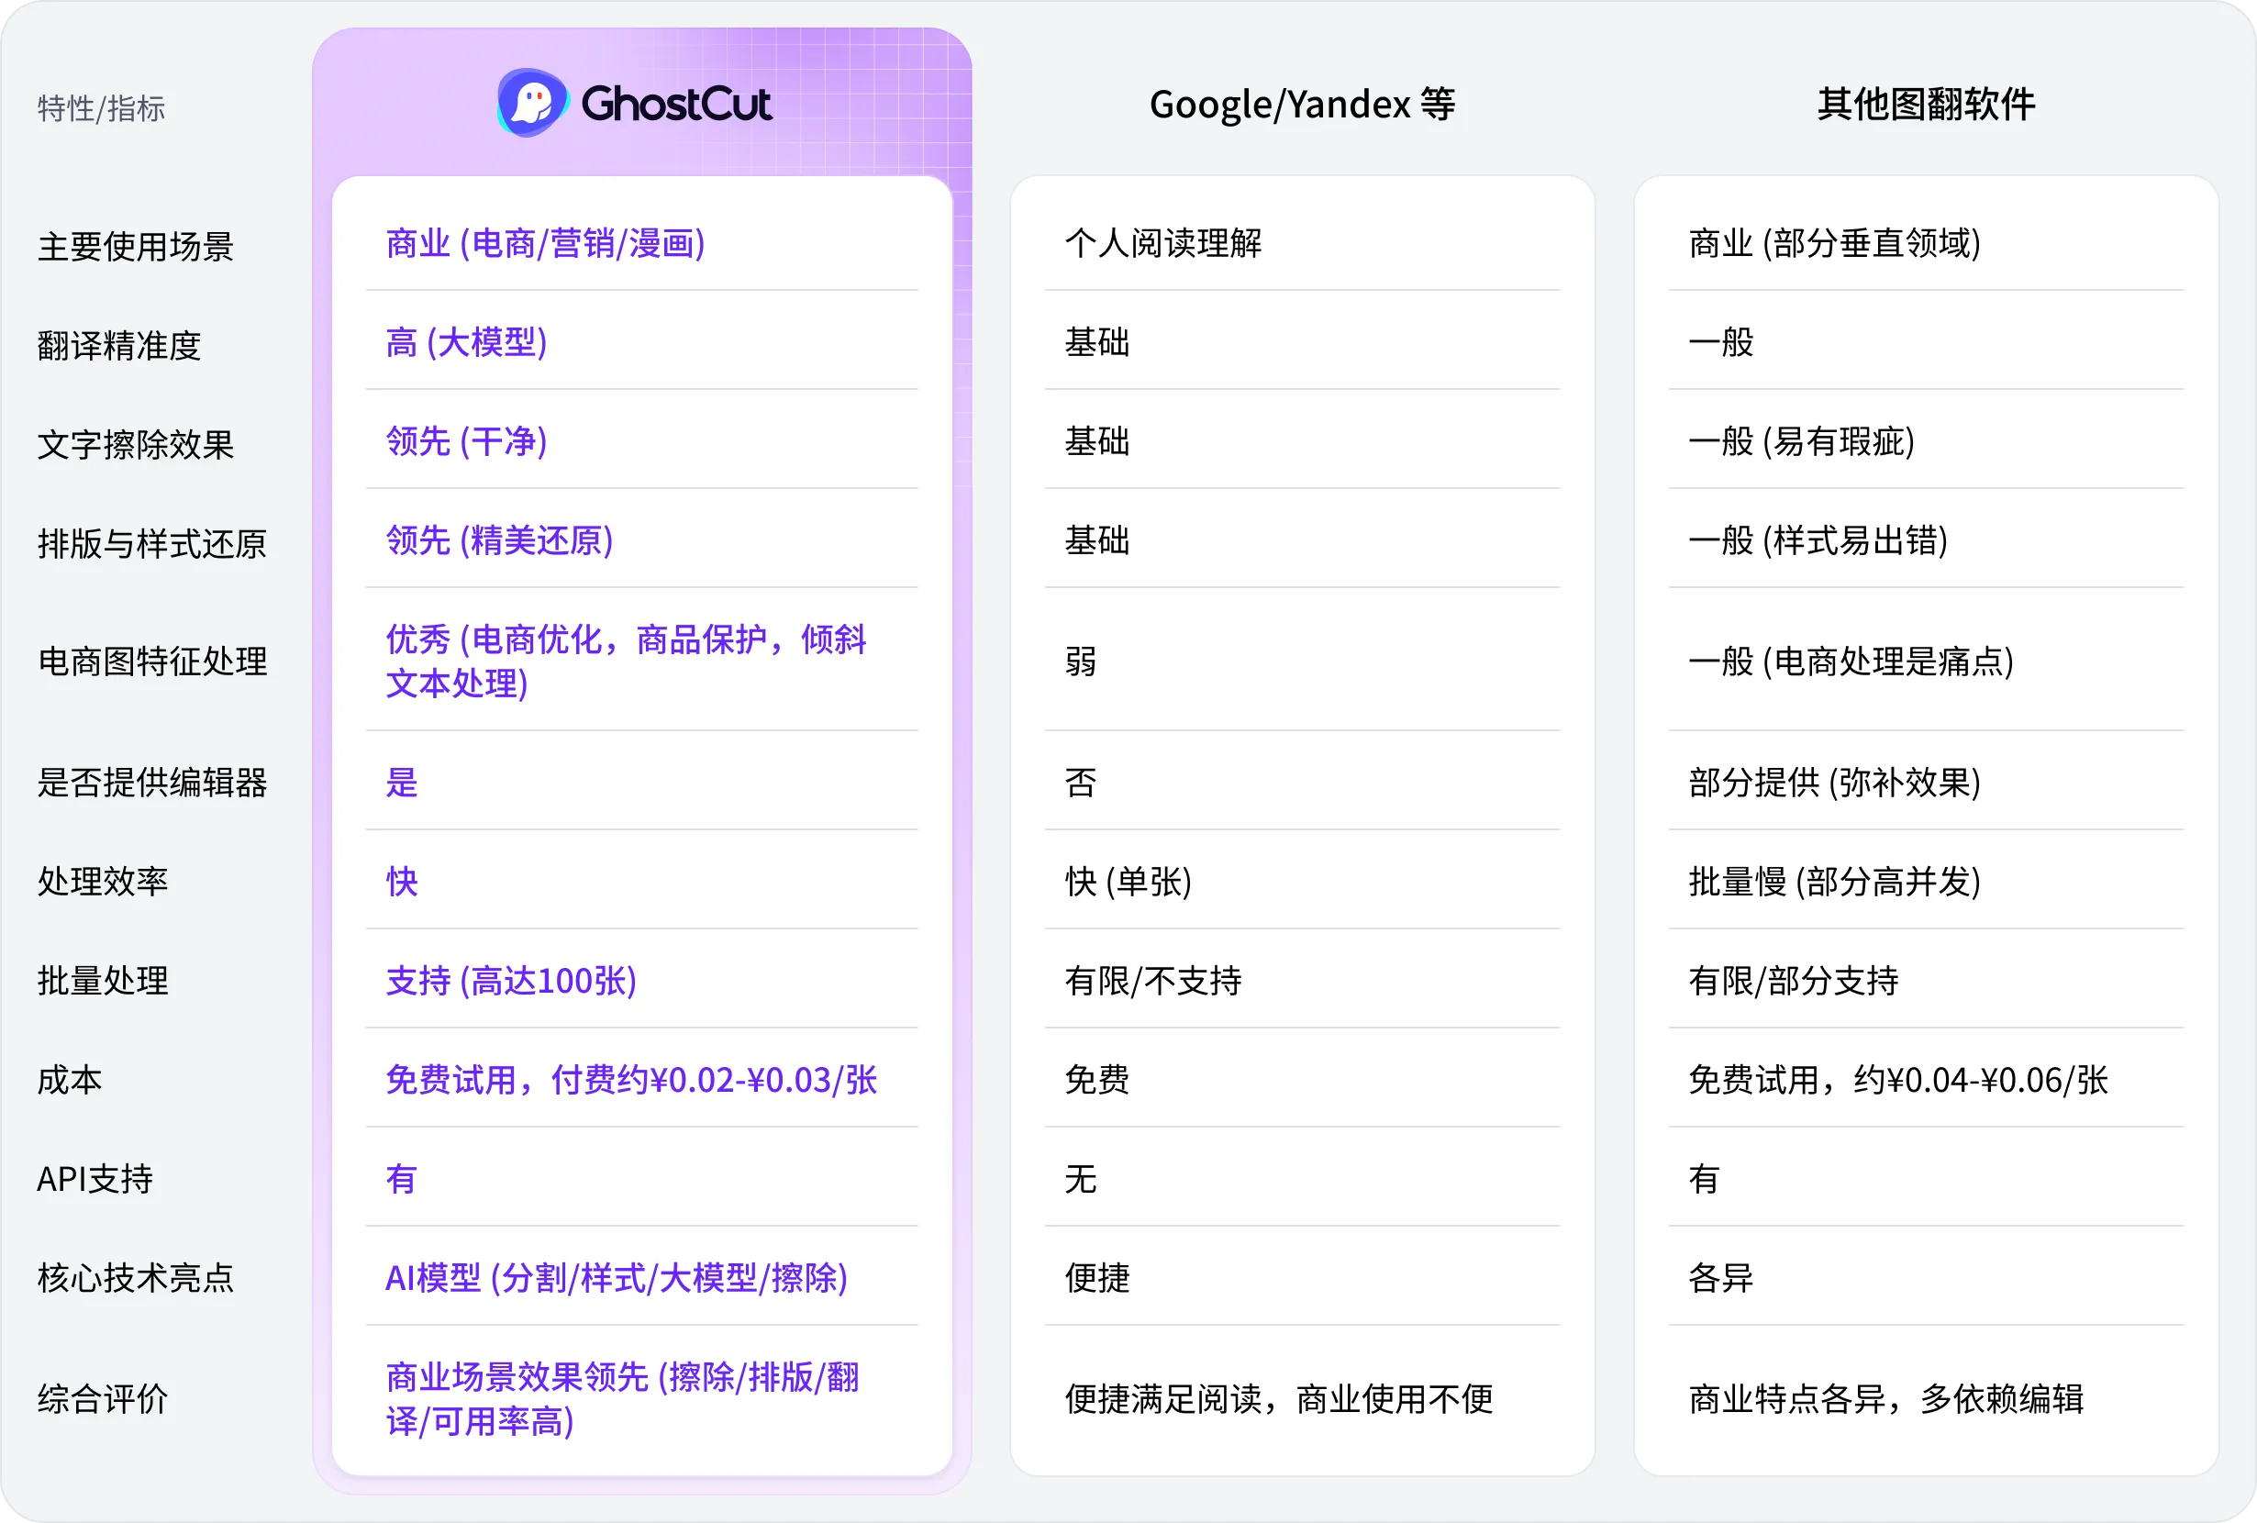Select '一般 (易有瑕疵)' cell
Screen dimensions: 2257x1523
point(1803,442)
